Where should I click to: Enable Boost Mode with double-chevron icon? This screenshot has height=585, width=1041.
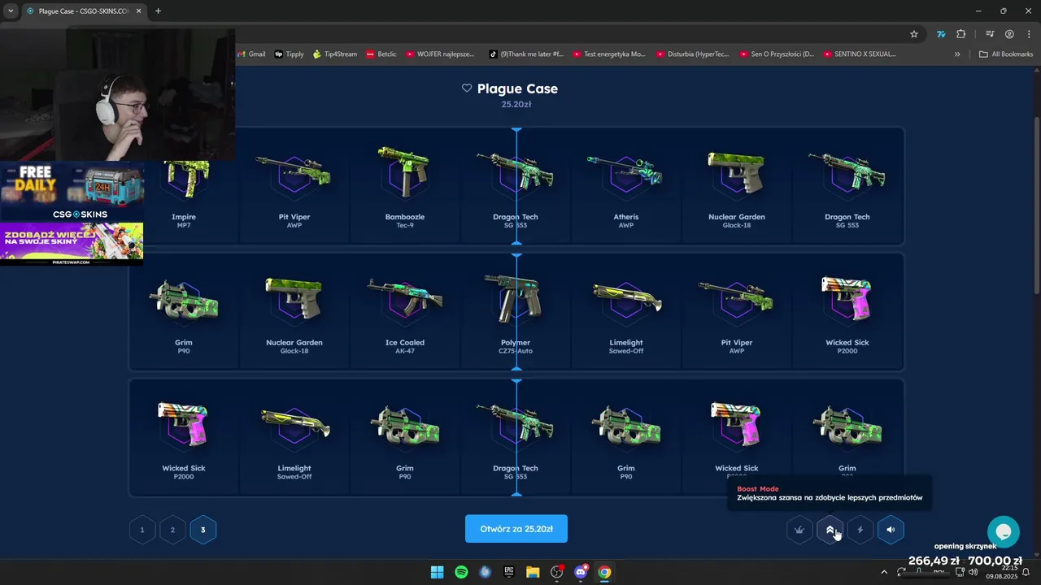click(830, 530)
